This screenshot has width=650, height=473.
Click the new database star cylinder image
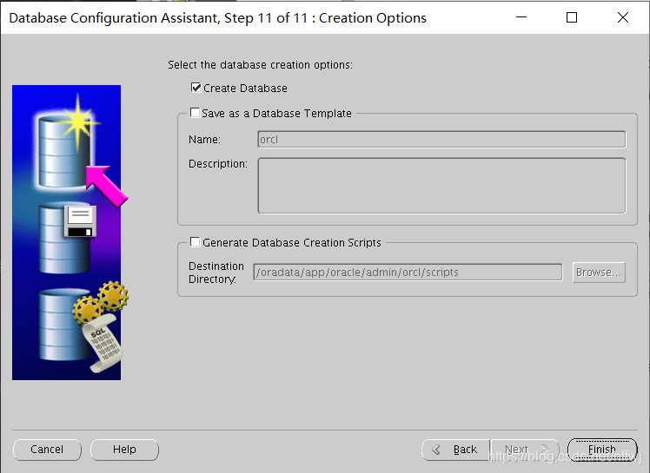pos(65,144)
